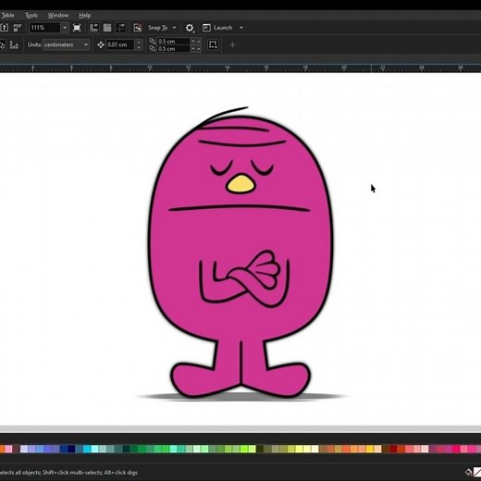Open the Tools menu
Image resolution: width=481 pixels, height=481 pixels.
coord(31,15)
